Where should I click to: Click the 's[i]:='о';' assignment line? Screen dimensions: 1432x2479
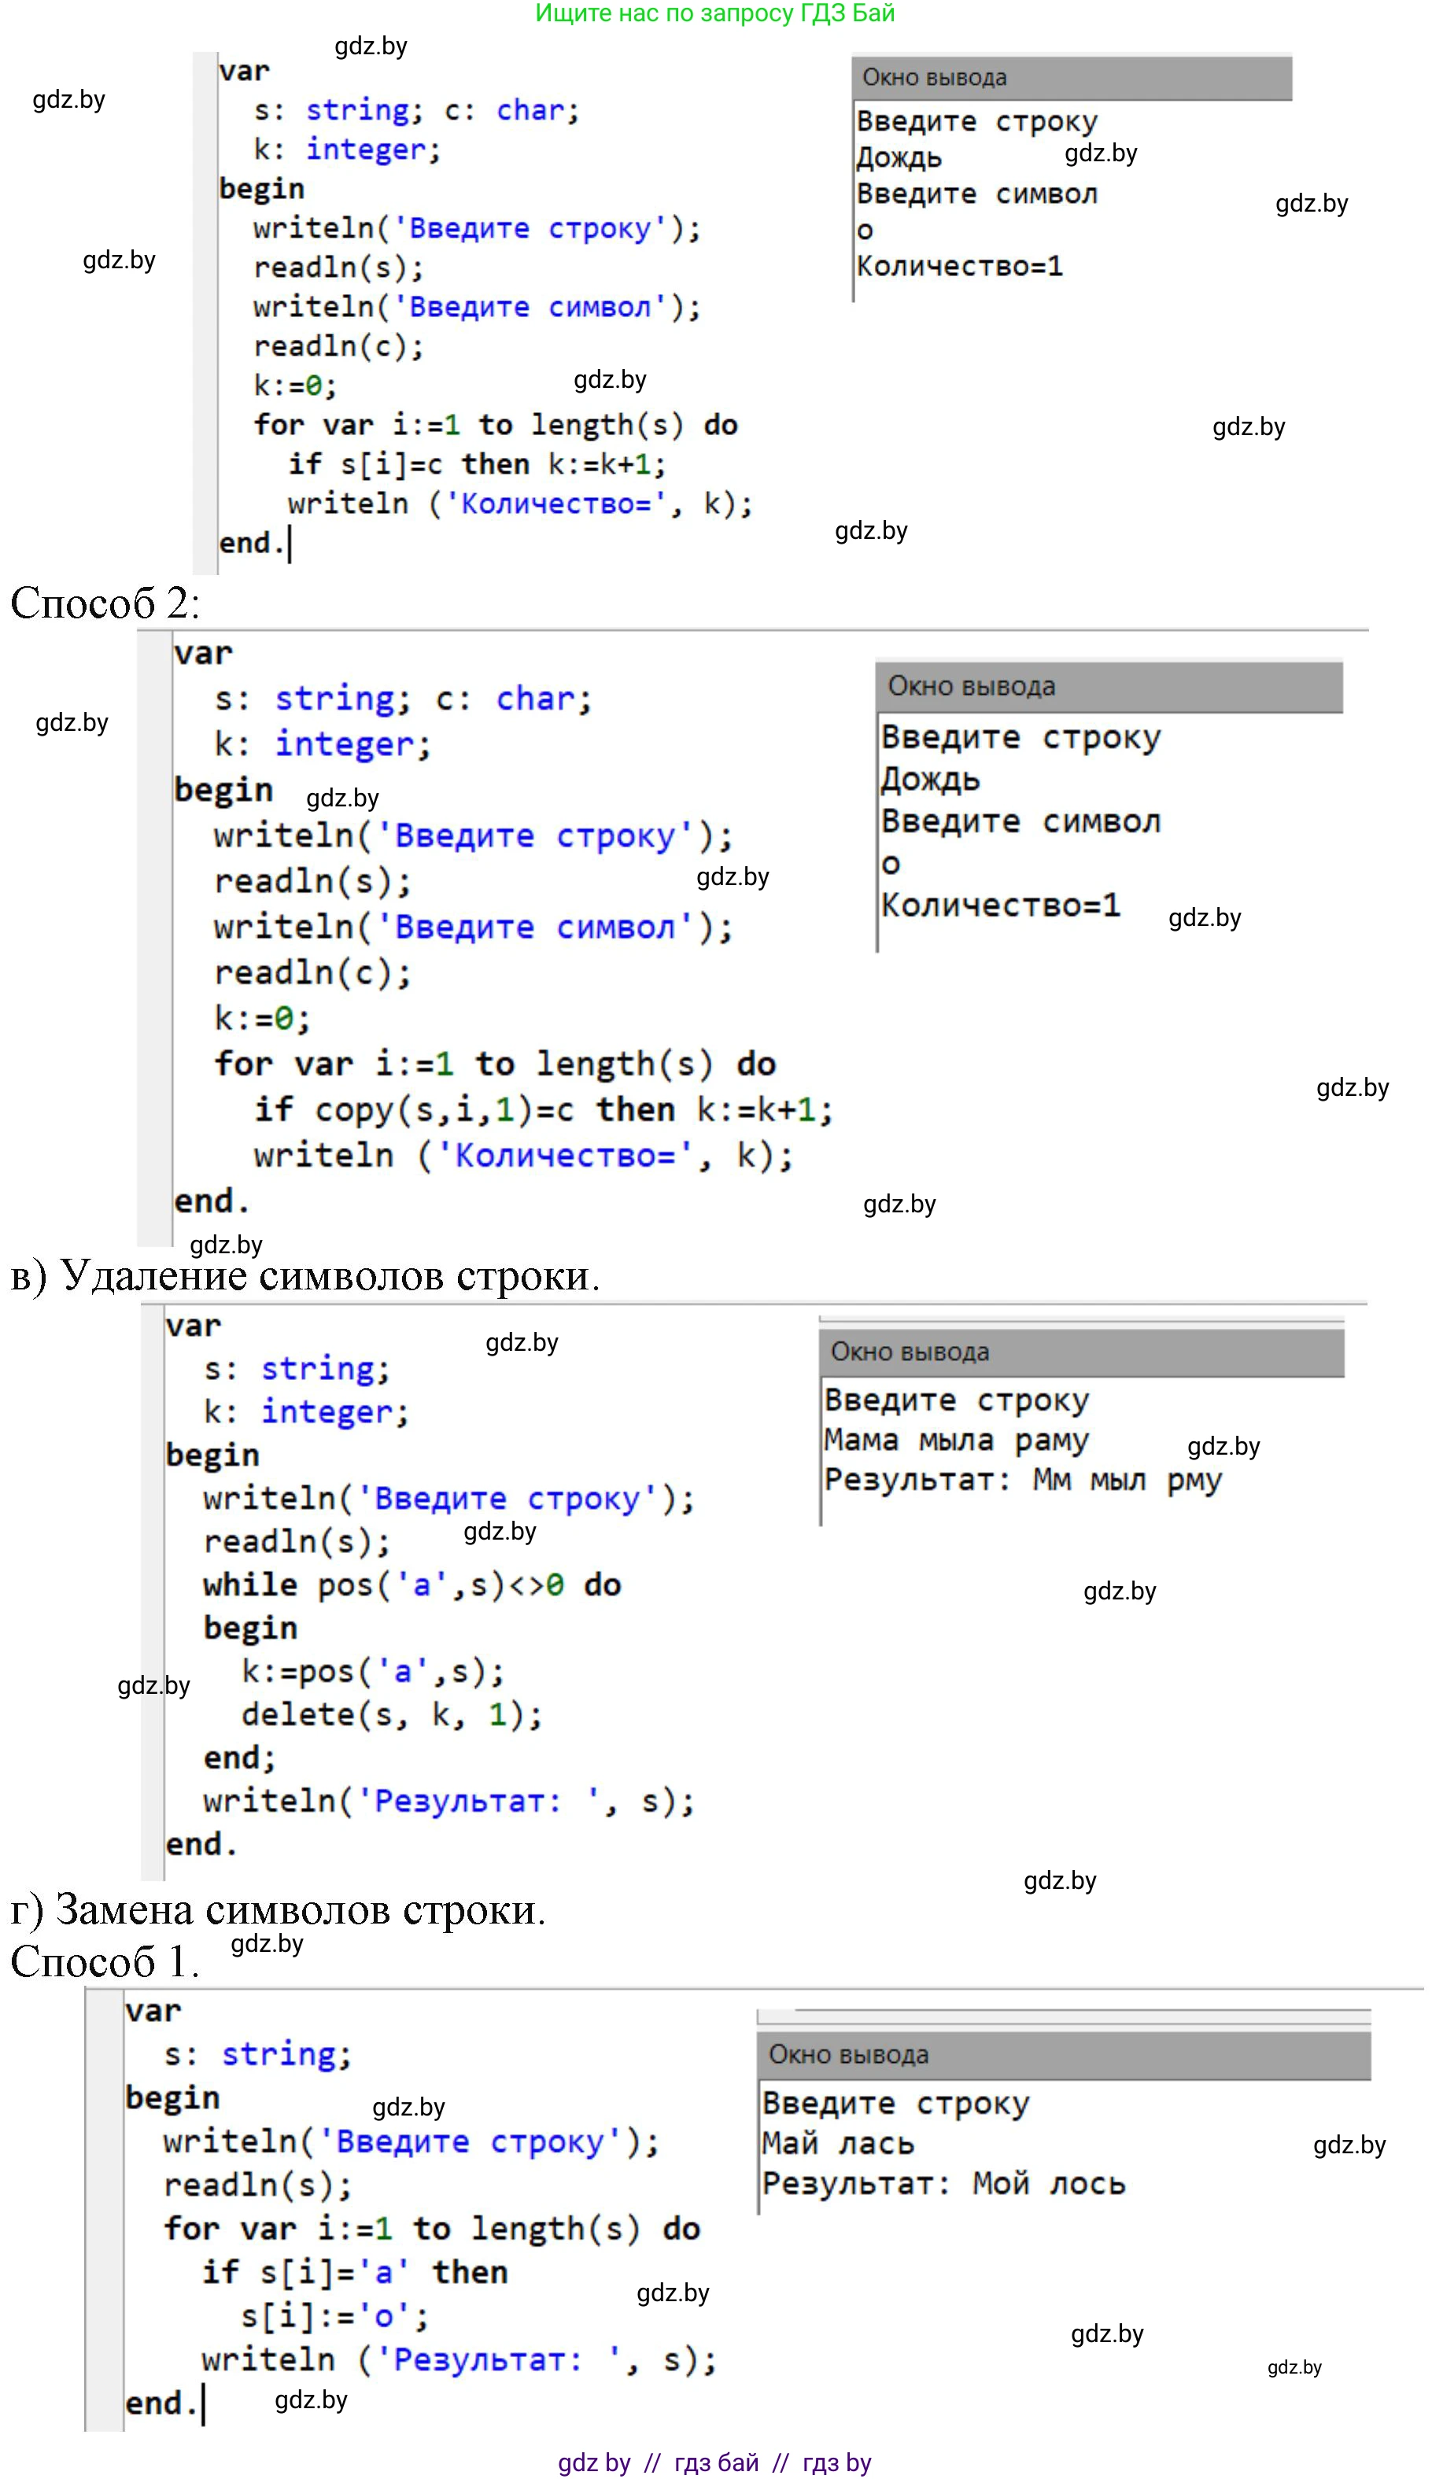point(334,2316)
